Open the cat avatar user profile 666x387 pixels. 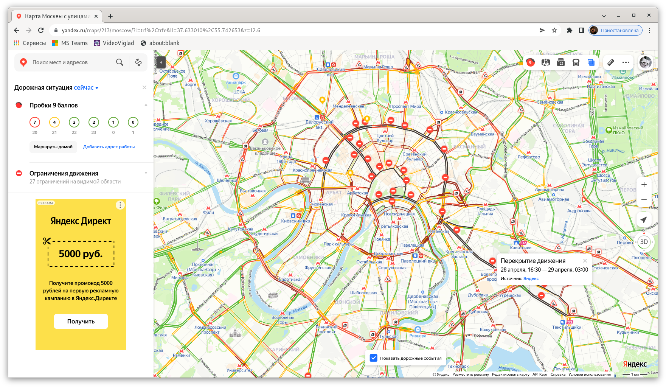646,62
